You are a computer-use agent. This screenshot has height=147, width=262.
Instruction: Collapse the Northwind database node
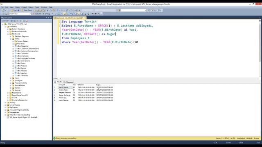pyautogui.click(x=8, y=34)
